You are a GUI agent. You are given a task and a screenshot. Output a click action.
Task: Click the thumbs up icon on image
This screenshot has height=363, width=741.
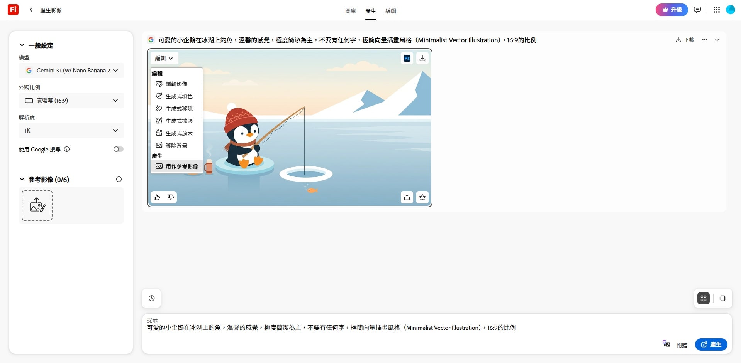click(157, 197)
